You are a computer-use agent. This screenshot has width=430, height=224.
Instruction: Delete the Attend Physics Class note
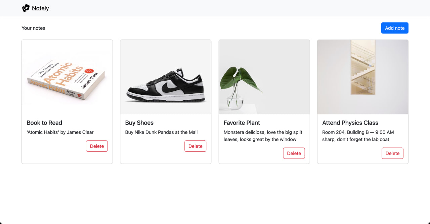(392, 153)
